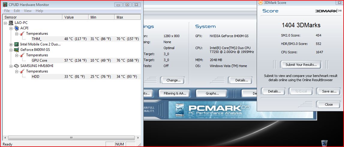Collapse the SAMSUNG HM160HI node
344x147 pixels.
tap(11, 66)
